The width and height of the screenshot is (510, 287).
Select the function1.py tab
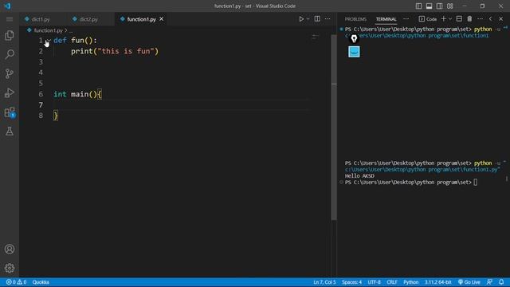[x=141, y=19]
